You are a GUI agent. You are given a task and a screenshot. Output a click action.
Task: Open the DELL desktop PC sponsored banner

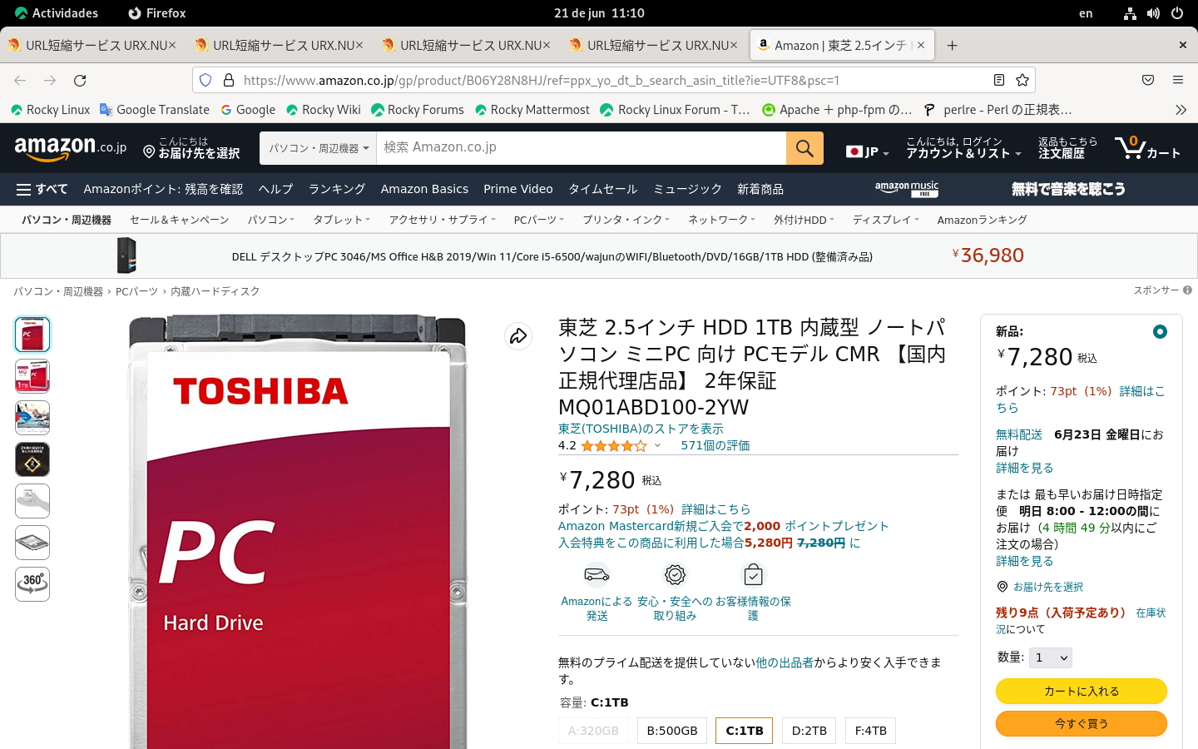[x=599, y=256]
